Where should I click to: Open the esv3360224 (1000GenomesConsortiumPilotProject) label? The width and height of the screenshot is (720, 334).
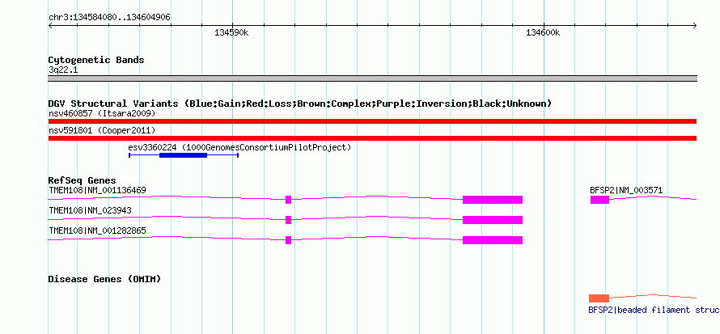(x=239, y=147)
